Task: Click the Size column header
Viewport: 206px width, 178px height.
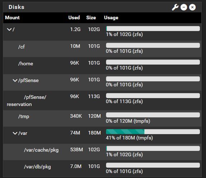Action: pyautogui.click(x=91, y=17)
